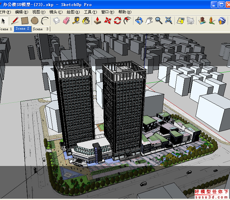Choose the Zoom magnifier tool
This screenshot has width=230, height=200.
pyautogui.click(x=159, y=21)
